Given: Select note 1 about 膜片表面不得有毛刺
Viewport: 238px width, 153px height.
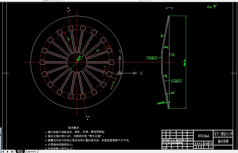Looking at the screenshot, I should 75,132.
